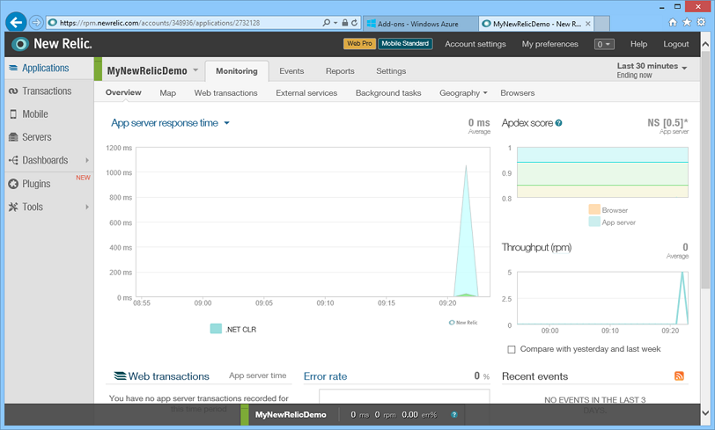The width and height of the screenshot is (715, 430).
Task: Expand the Tools sidebar arrow
Action: pyautogui.click(x=86, y=207)
